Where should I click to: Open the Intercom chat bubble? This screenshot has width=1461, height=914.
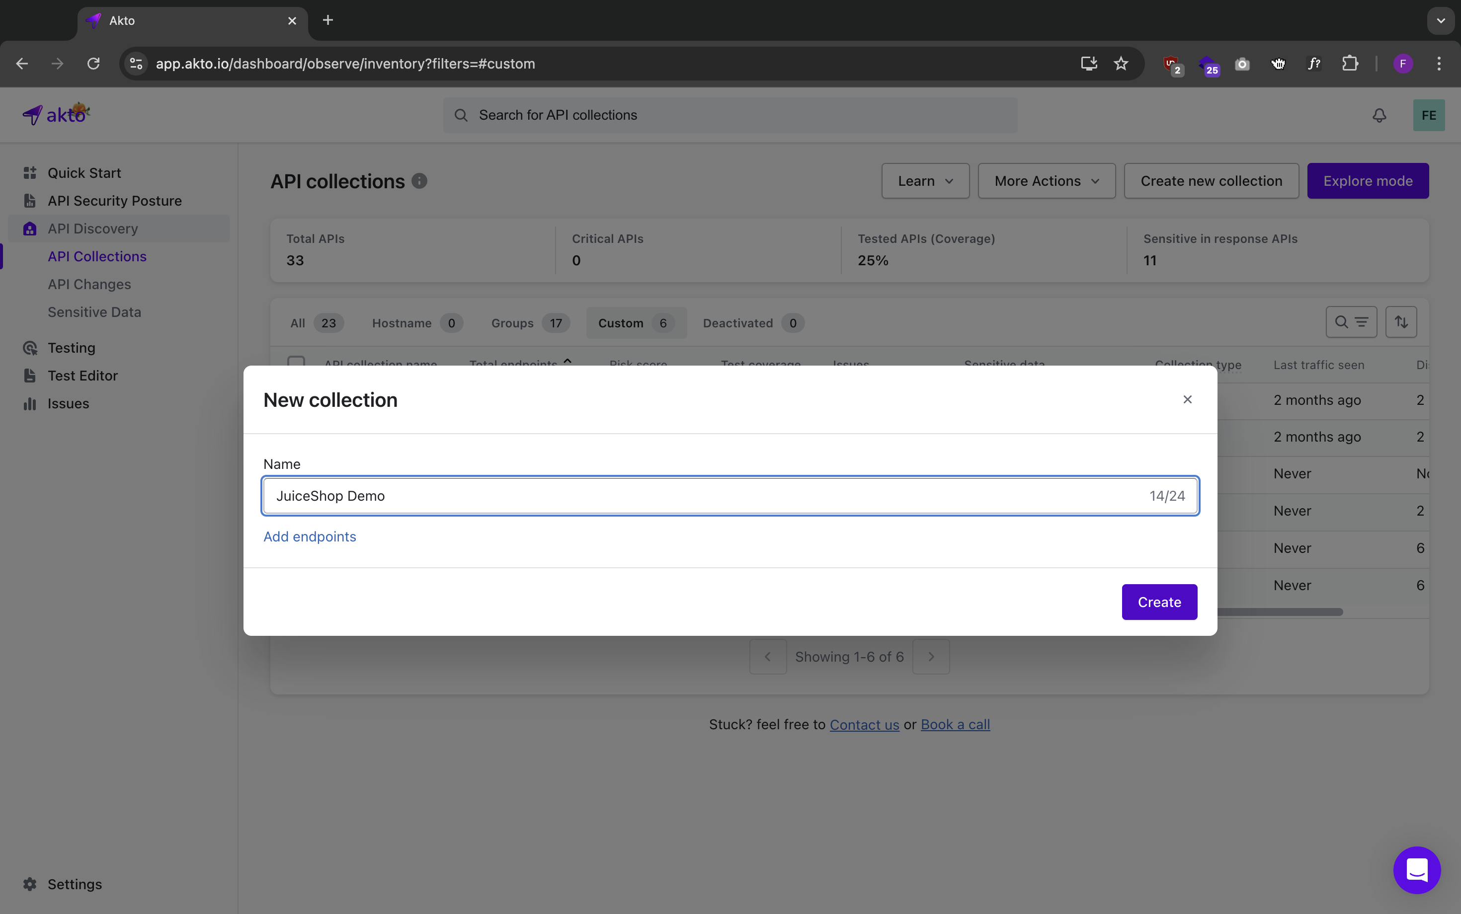(1416, 870)
